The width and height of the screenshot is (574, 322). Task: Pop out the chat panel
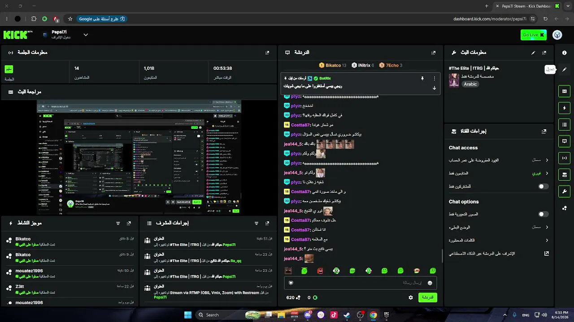433,52
